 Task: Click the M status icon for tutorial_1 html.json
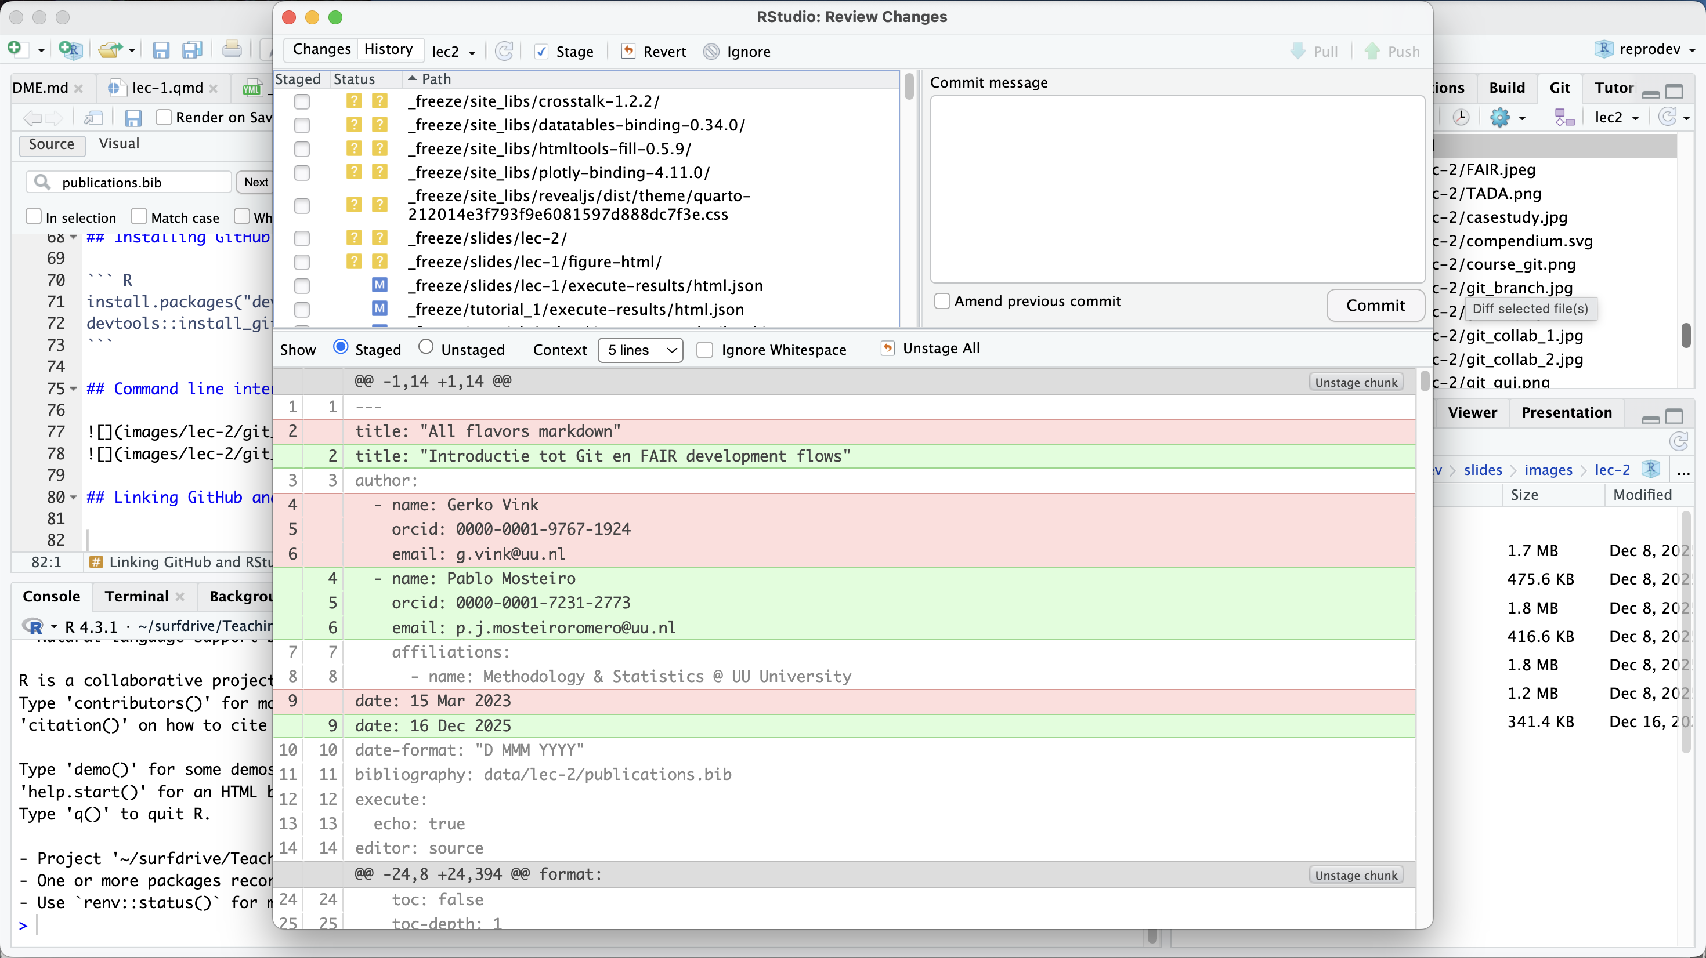click(x=379, y=309)
